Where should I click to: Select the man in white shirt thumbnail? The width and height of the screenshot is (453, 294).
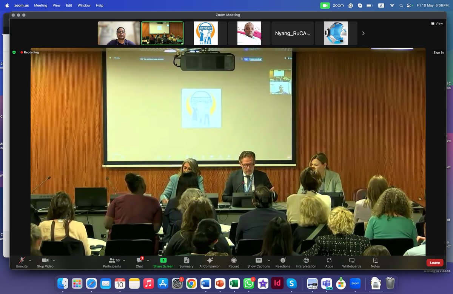click(249, 33)
